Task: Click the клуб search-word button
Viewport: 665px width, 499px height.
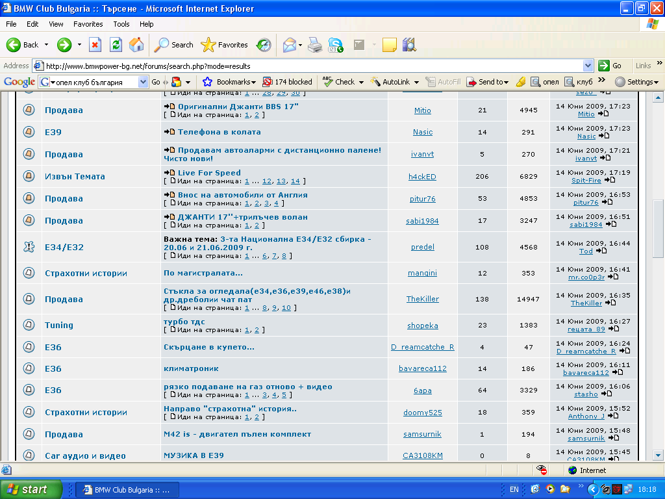Action: (579, 82)
